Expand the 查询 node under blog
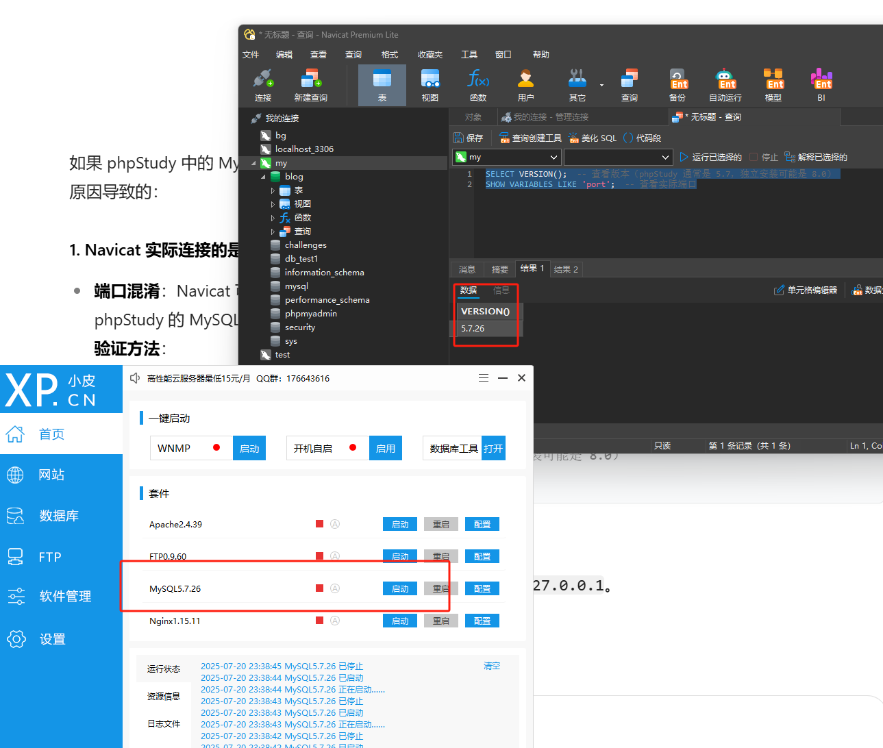 (273, 232)
